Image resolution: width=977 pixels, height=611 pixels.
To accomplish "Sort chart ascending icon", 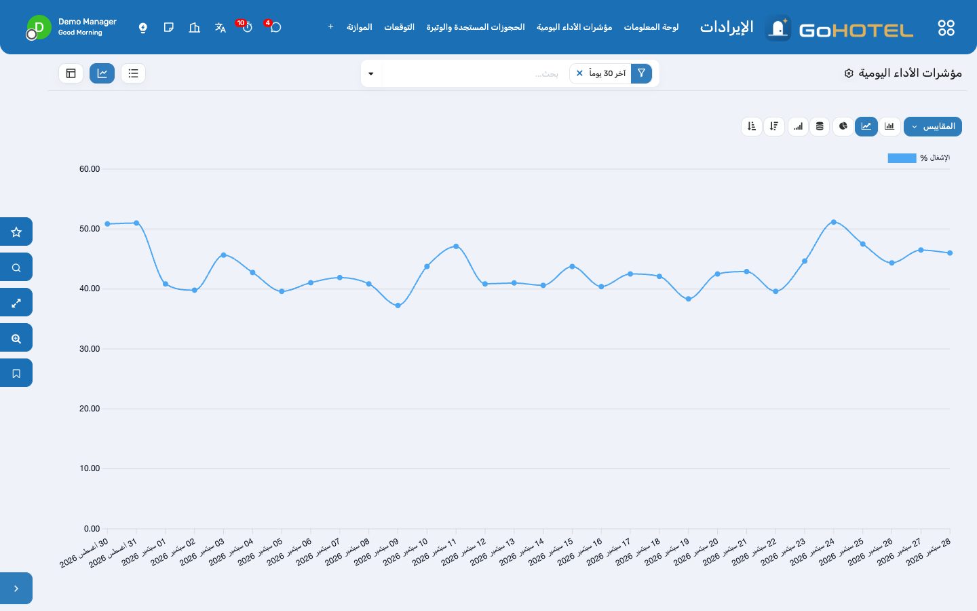I will (752, 126).
